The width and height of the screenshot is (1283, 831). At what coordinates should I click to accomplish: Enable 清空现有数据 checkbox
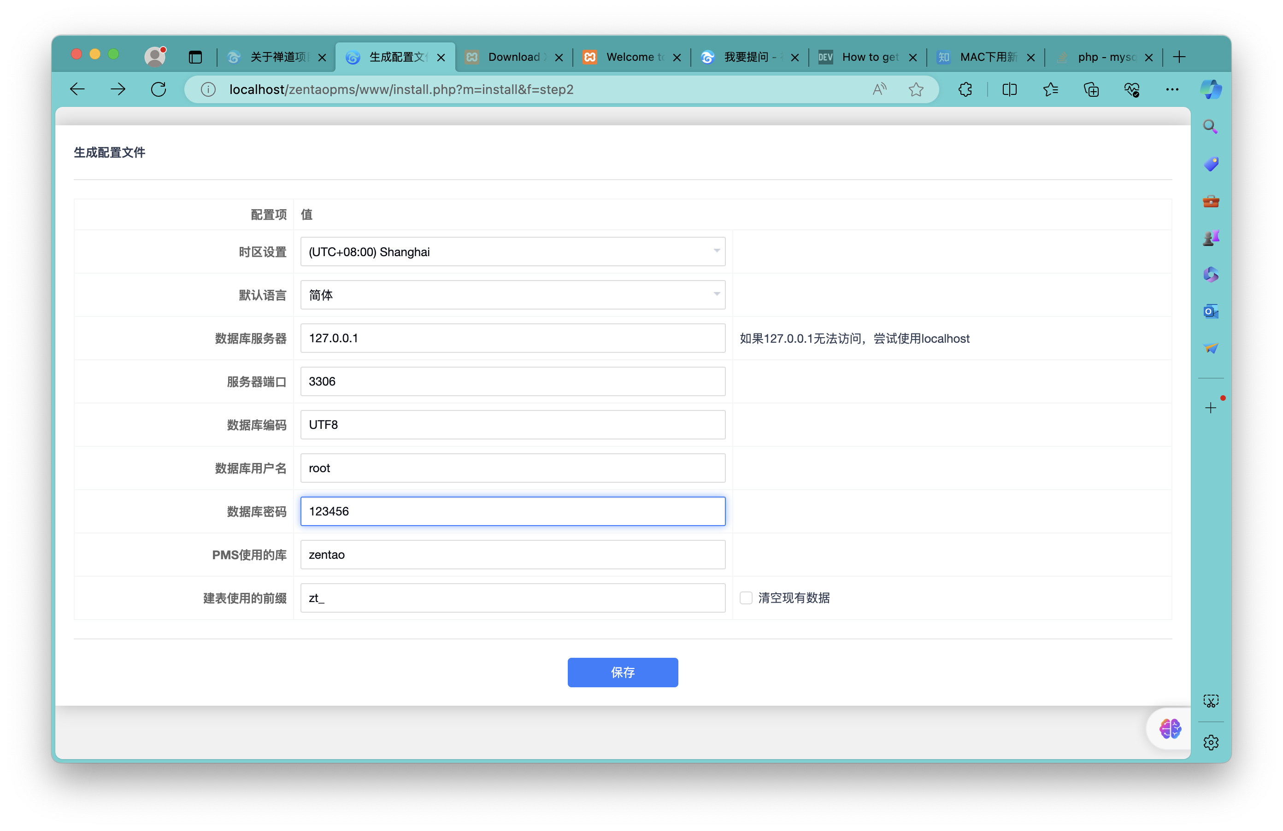click(x=746, y=597)
